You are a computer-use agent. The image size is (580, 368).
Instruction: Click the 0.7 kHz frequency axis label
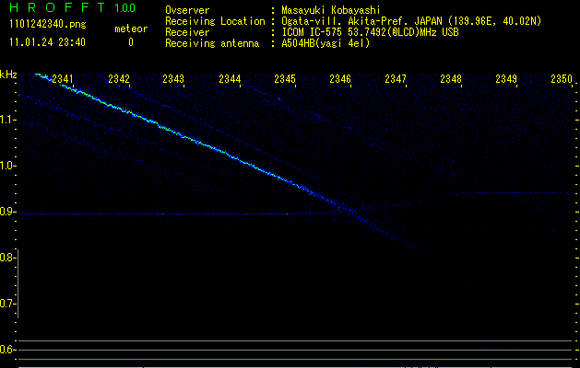pyautogui.click(x=7, y=304)
